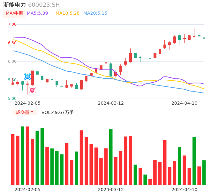219x194 pixels.
Task: Click the tall red candlestick beside bear icon
Action: coord(32,78)
